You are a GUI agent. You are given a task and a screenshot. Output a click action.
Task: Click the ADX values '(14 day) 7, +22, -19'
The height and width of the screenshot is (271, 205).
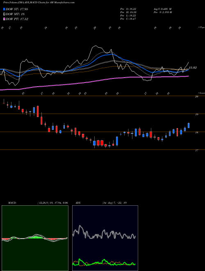(x=114, y=203)
